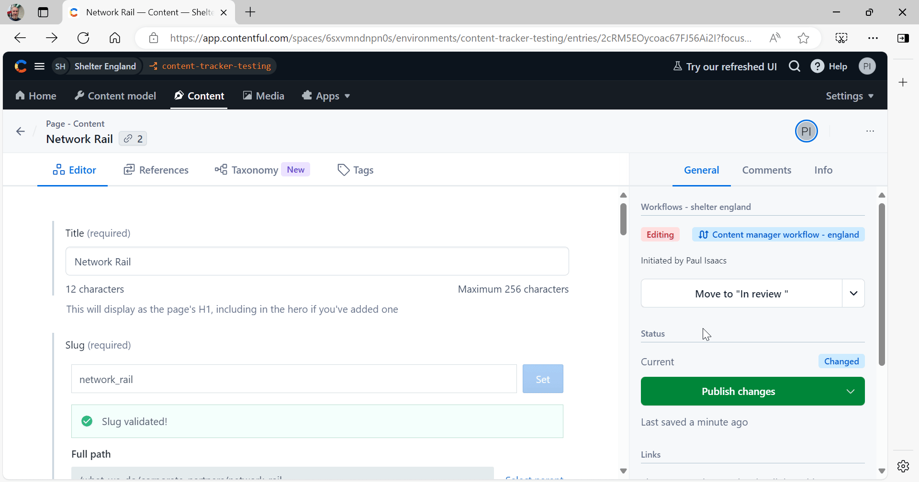
Task: Expand the Apps dropdown
Action: point(326,96)
